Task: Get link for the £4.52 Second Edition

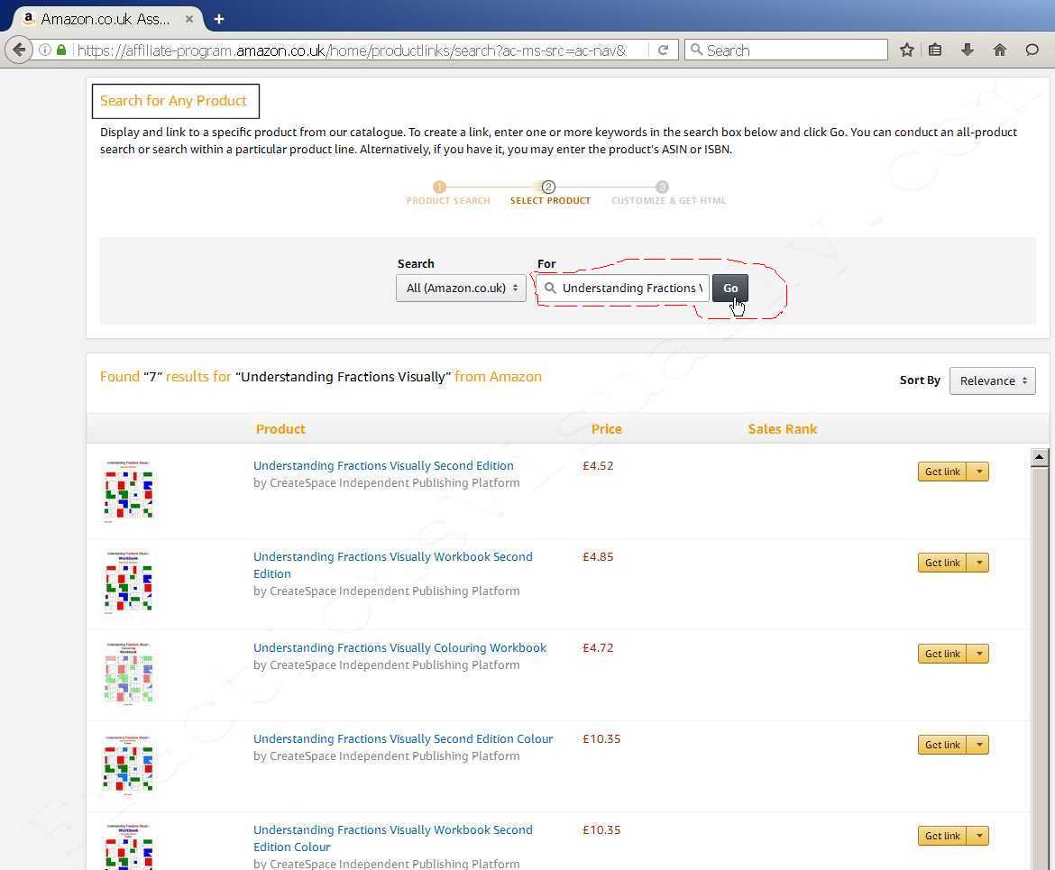Action: click(942, 472)
